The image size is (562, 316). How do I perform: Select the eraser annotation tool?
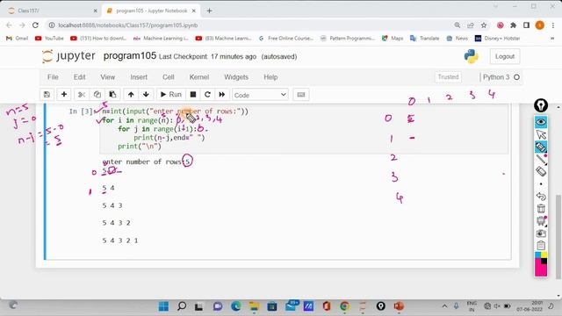[x=541, y=171]
